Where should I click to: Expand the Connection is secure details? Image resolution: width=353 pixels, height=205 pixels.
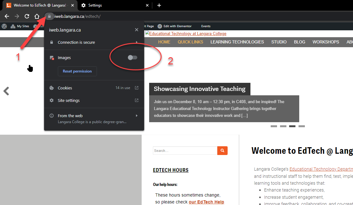137,42
